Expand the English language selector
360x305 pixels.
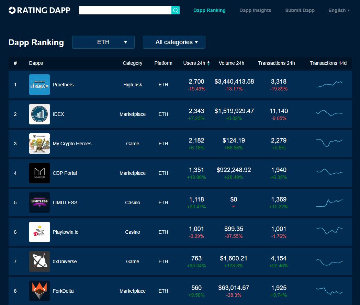pos(339,10)
